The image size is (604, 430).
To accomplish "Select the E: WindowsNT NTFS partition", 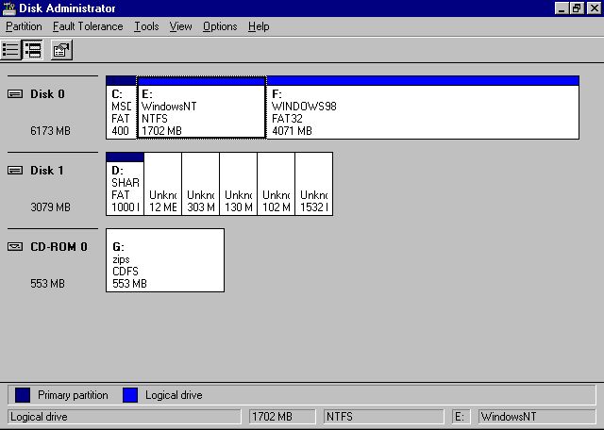I will [201, 112].
